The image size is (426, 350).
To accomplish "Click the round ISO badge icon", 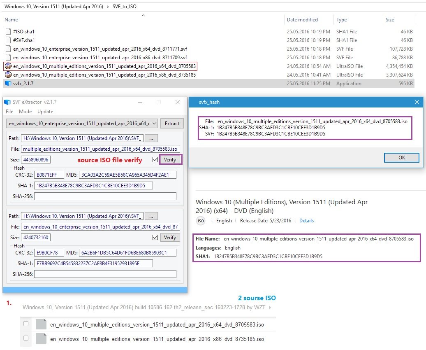I will point(201,221).
